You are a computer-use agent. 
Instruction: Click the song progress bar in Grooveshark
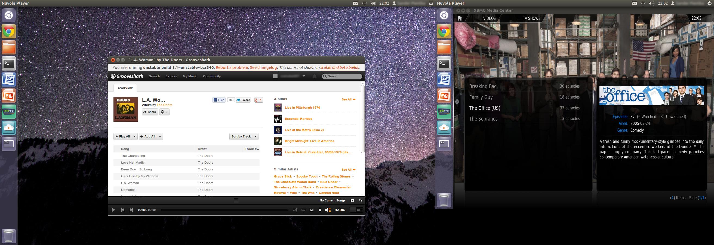point(224,210)
